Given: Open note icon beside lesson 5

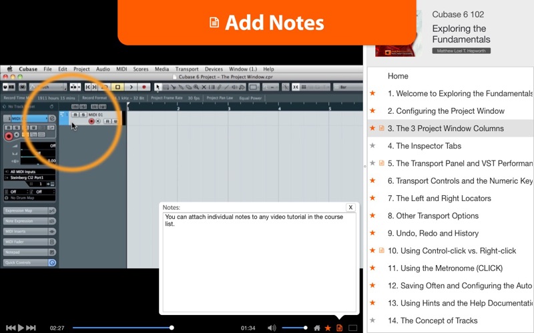Looking at the screenshot, I should pyautogui.click(x=382, y=163).
